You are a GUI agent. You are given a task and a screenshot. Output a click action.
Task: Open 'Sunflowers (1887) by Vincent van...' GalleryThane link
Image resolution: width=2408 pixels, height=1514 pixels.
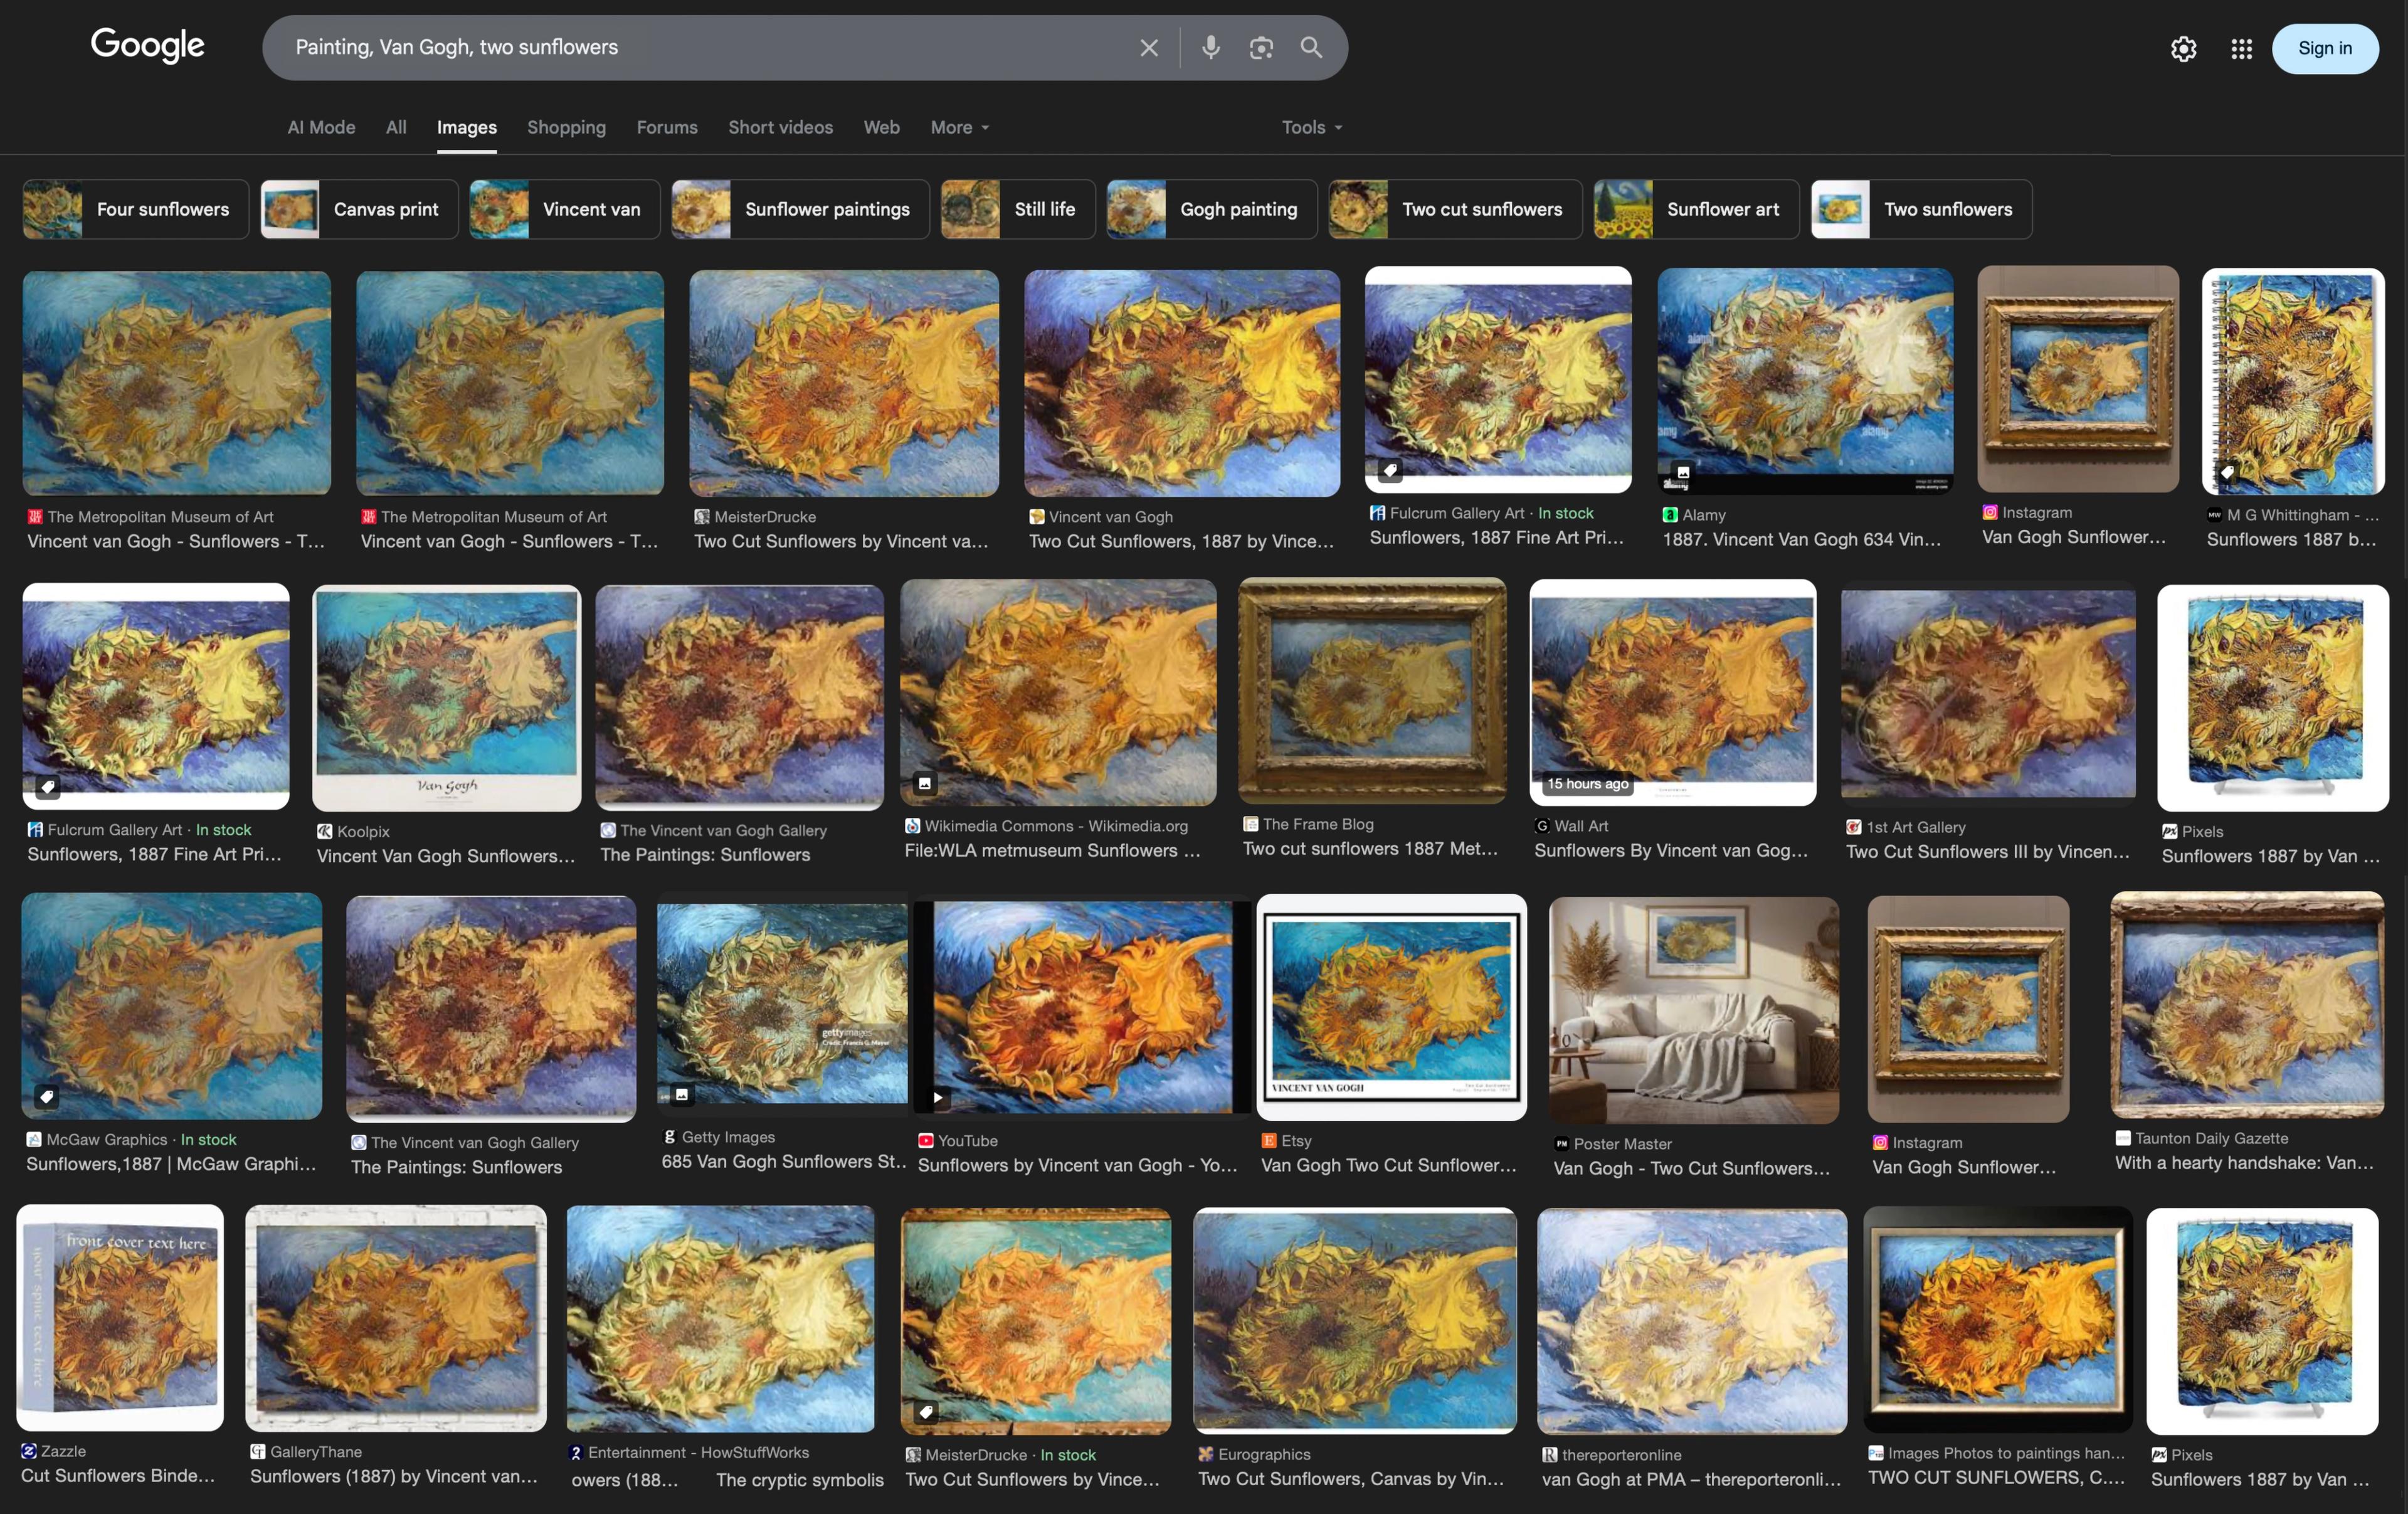pyautogui.click(x=394, y=1476)
